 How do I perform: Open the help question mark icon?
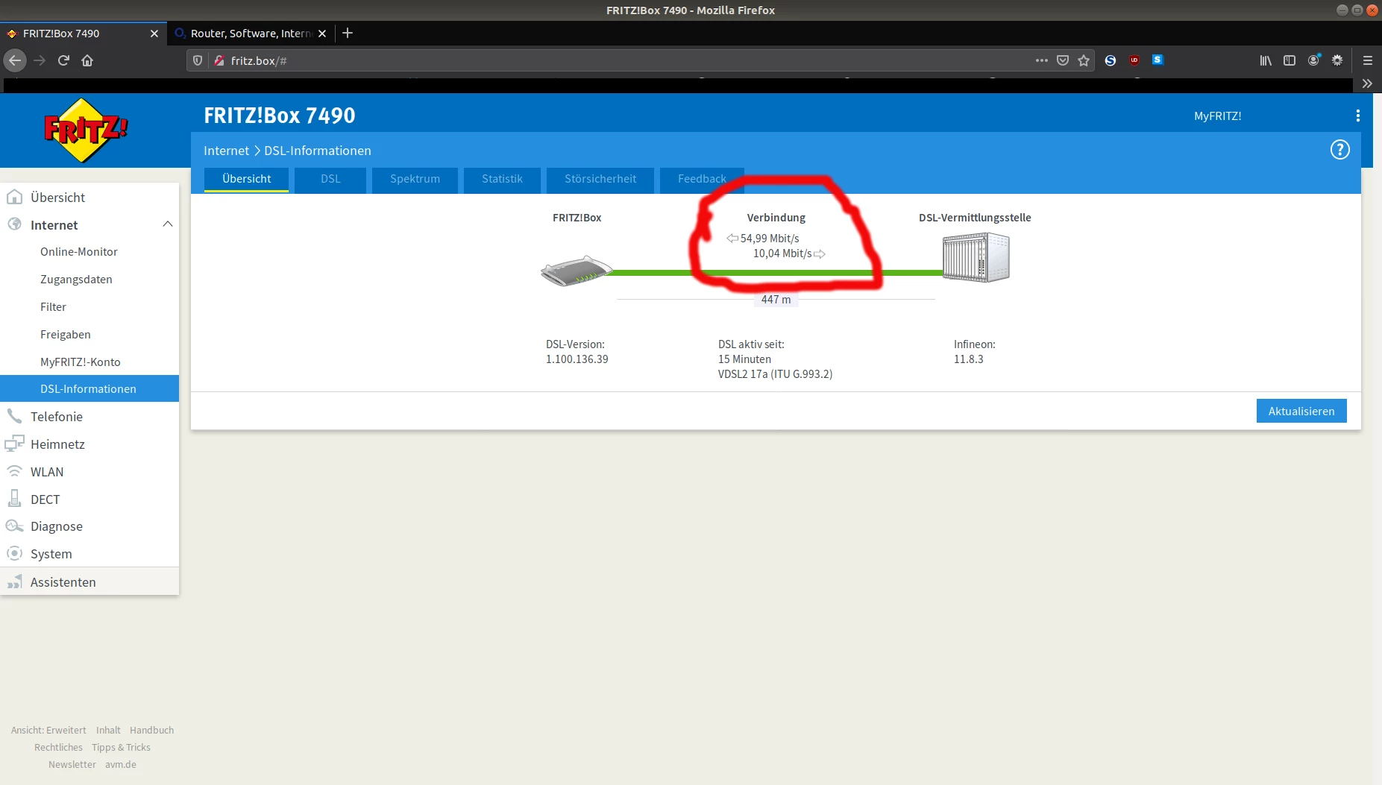pos(1339,150)
